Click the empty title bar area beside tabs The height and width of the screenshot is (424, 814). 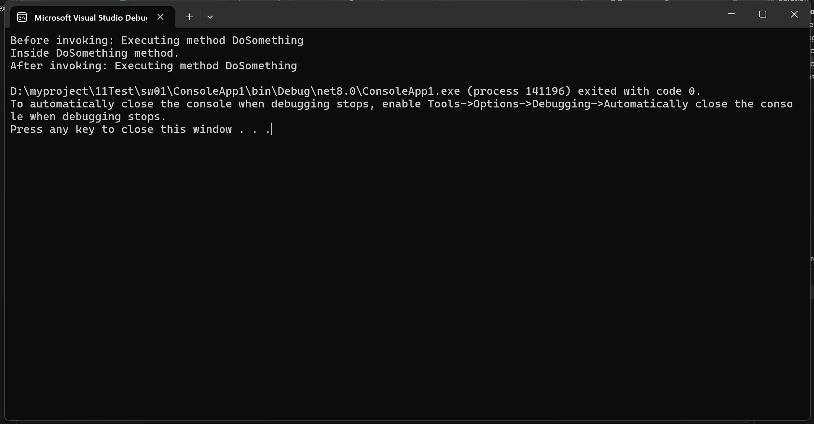pyautogui.click(x=463, y=15)
